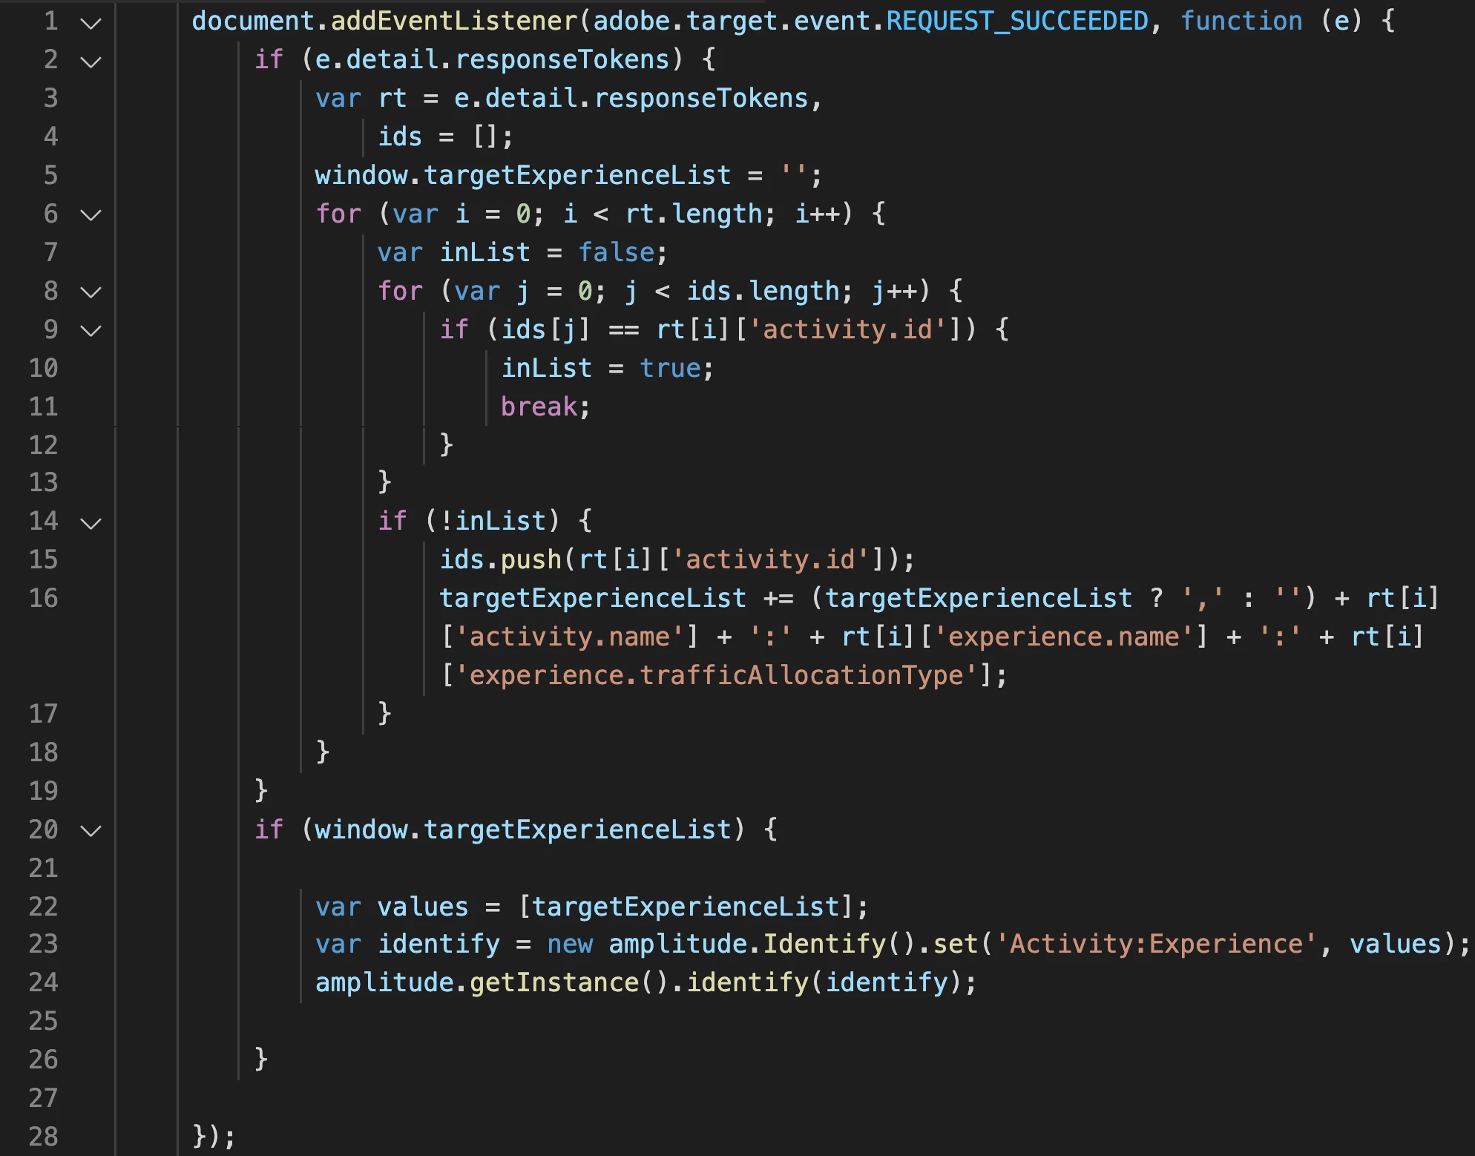The height and width of the screenshot is (1156, 1475).
Task: Collapse the fold chevron on line 1
Action: (x=91, y=24)
